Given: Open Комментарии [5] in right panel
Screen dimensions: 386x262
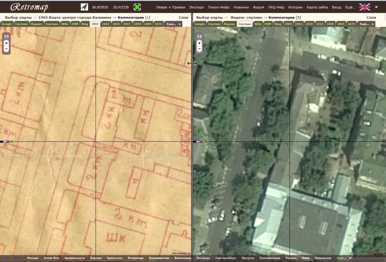Looking at the screenshot, I should 285,17.
